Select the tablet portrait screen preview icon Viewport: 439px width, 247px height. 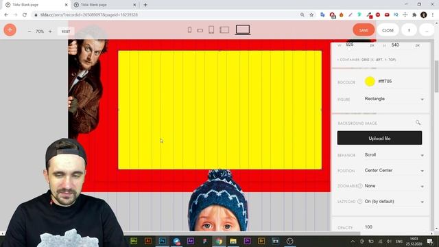pos(211,30)
